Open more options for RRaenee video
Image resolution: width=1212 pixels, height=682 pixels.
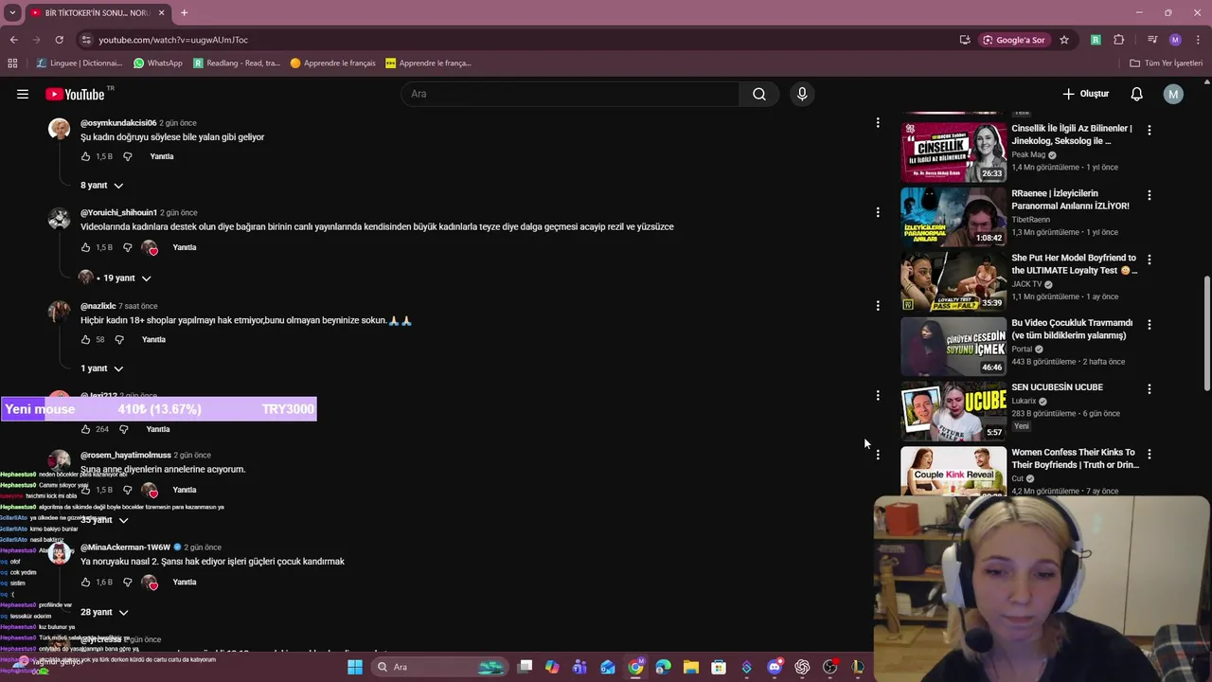tap(1150, 195)
